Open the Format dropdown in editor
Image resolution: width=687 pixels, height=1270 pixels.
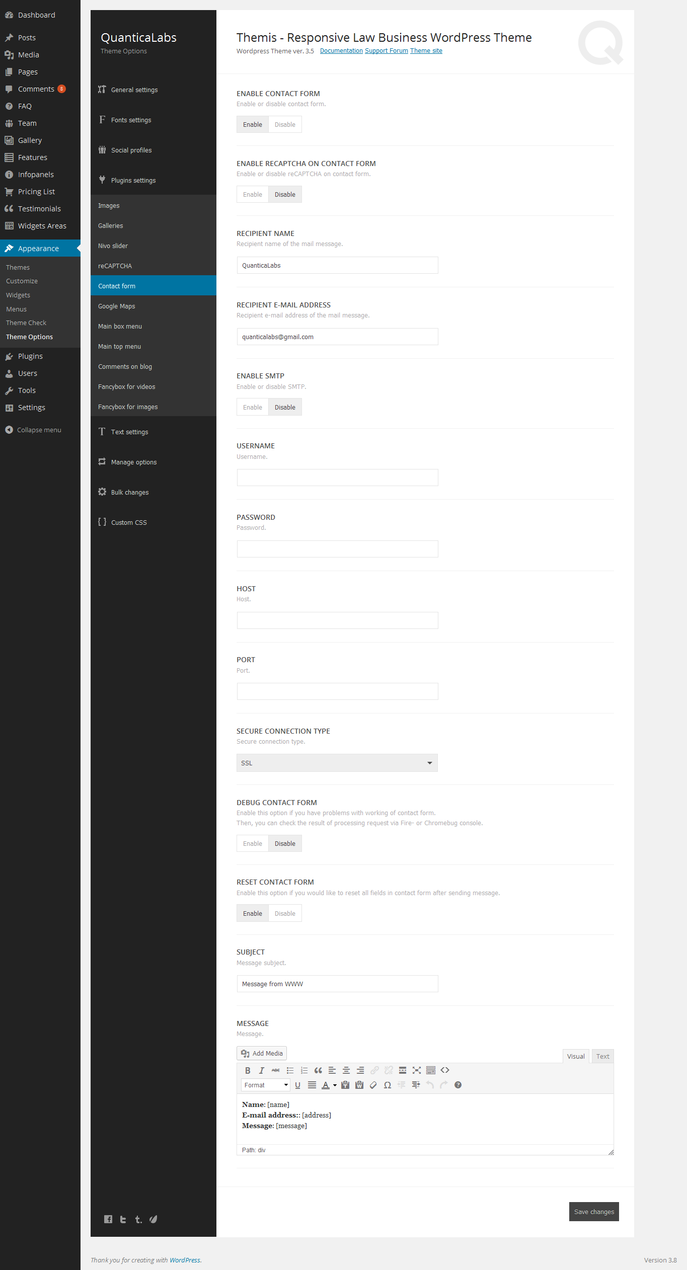pos(266,1085)
